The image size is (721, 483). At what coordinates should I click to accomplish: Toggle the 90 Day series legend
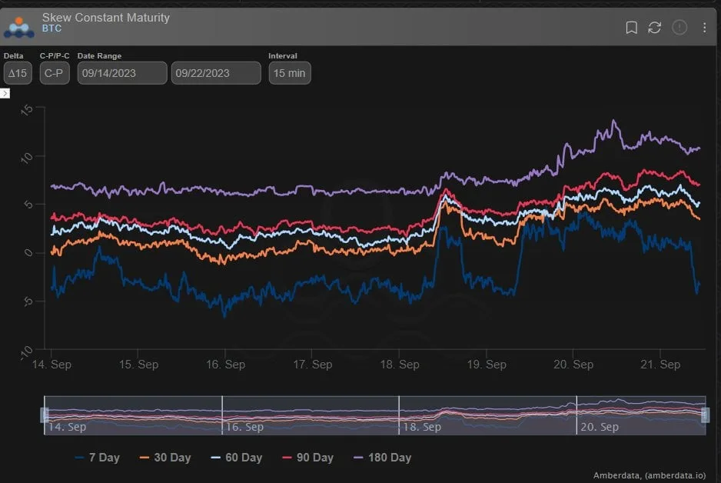307,458
